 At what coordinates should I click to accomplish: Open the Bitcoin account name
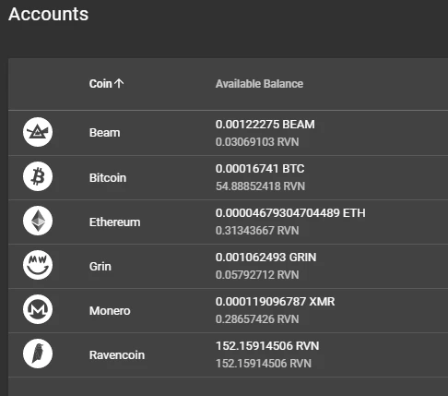point(108,177)
